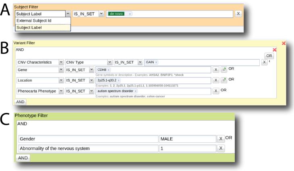Click the Abnormality of the nervous system field

[x=88, y=148]
